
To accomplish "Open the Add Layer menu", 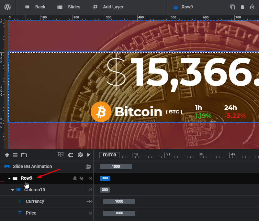I will click(x=113, y=7).
